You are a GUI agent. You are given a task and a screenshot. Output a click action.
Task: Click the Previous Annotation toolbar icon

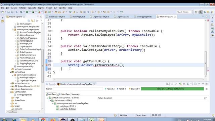[99, 12]
